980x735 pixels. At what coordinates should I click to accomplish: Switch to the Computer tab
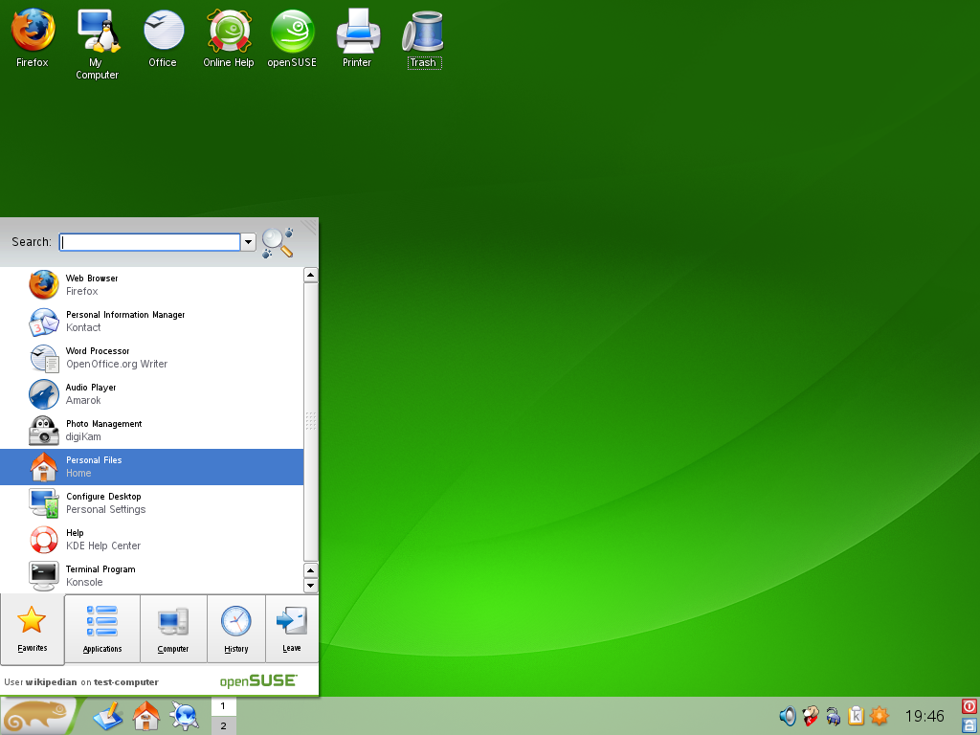(173, 629)
